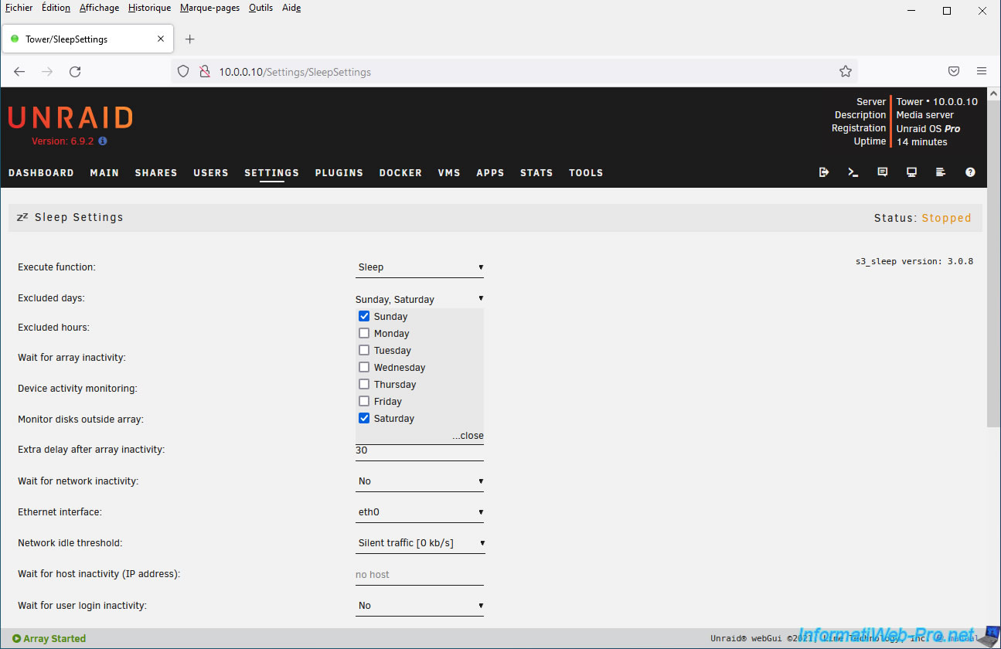Click the help question mark icon
The height and width of the screenshot is (649, 1001).
pos(970,172)
